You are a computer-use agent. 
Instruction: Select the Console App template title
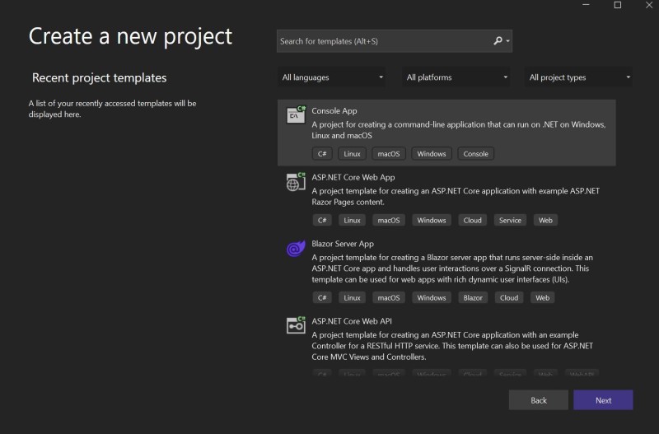(x=334, y=111)
